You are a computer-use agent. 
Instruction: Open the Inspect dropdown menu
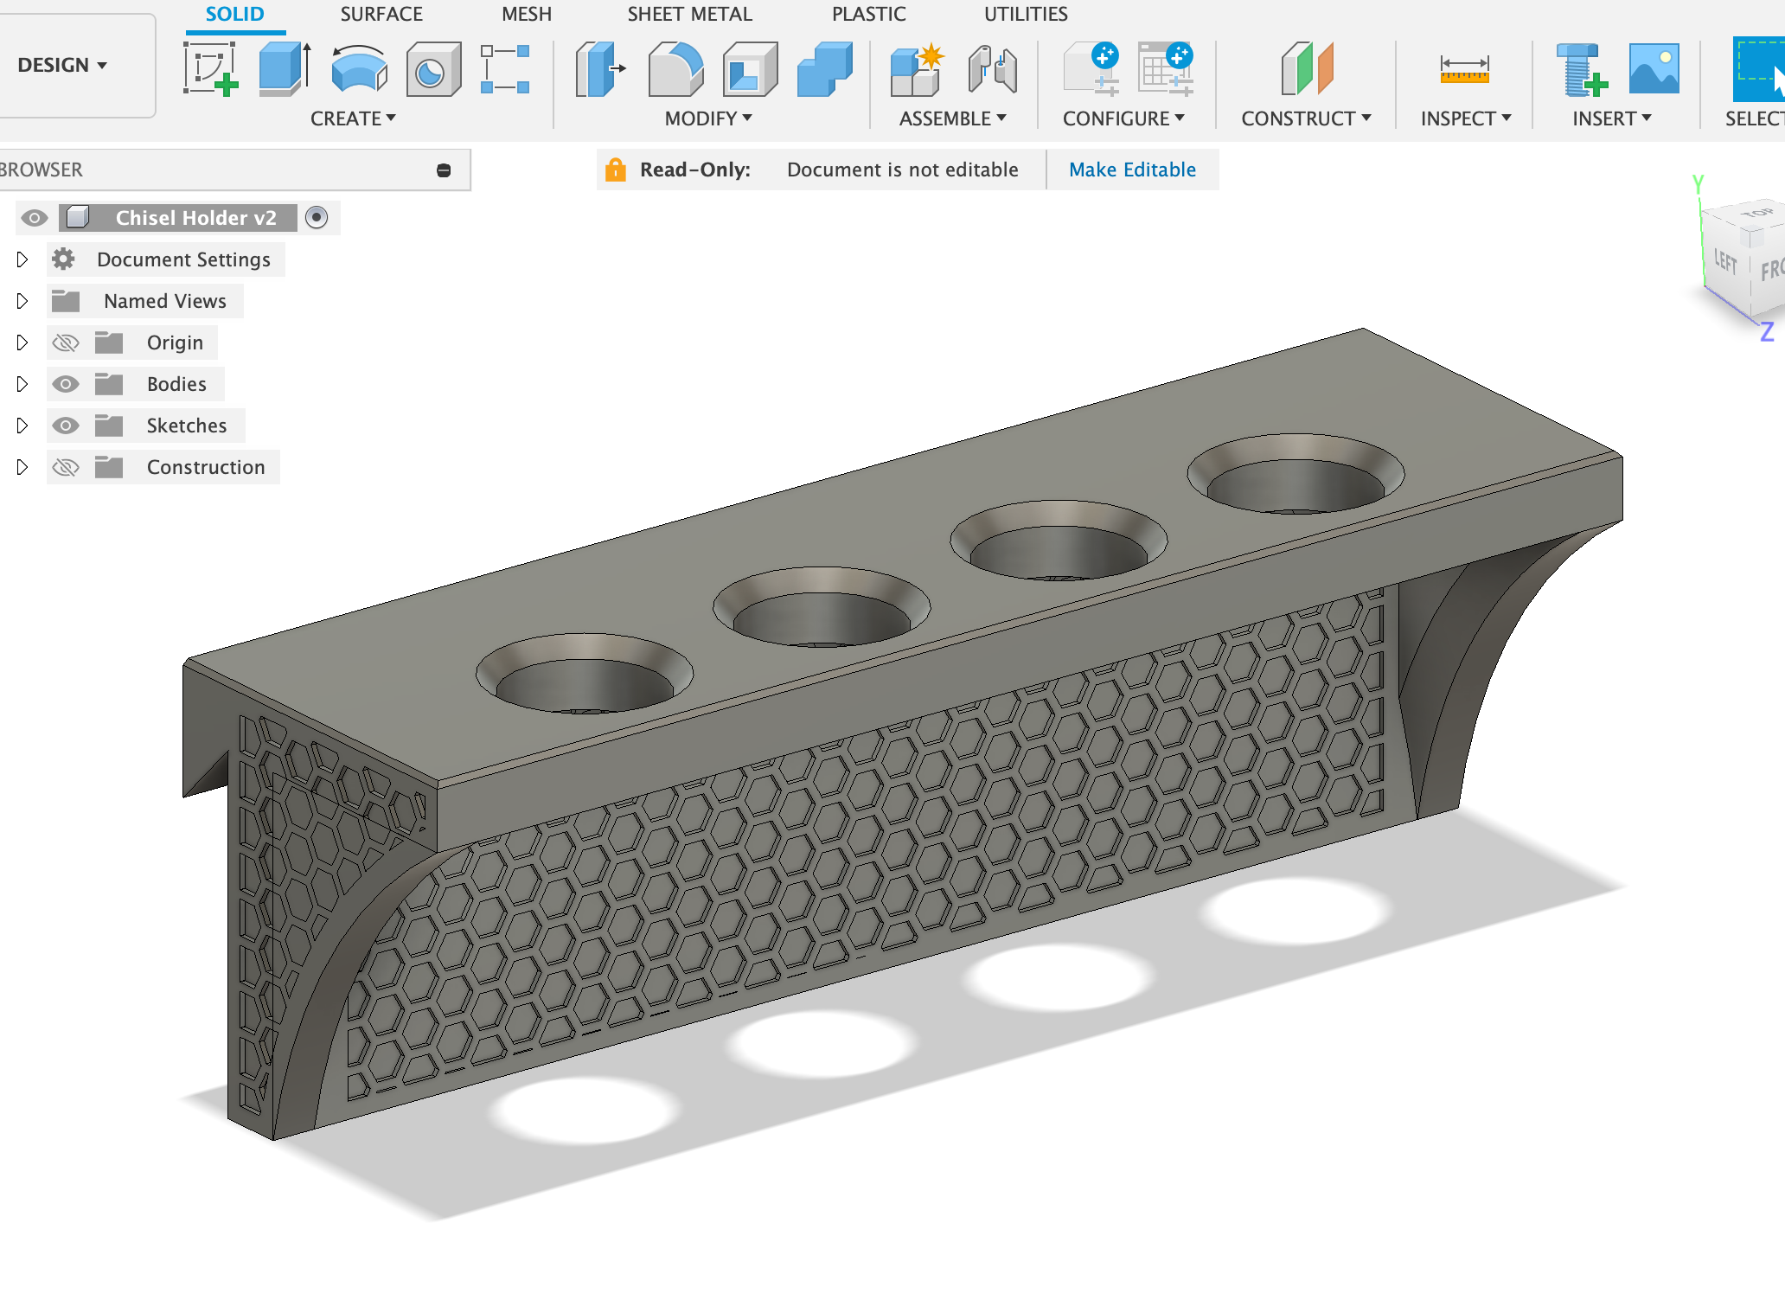point(1466,118)
